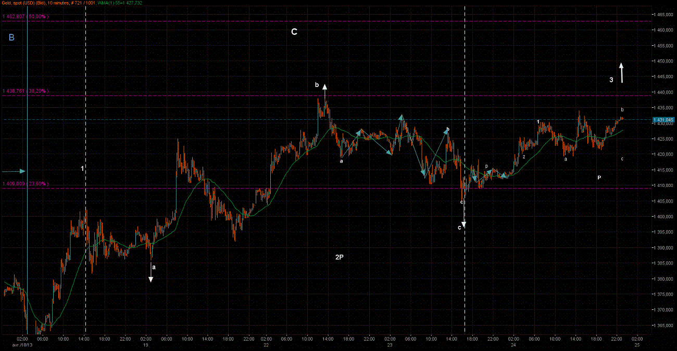The image size is (677, 351).
Task: Click date 22 on the time axis
Action: [x=266, y=345]
